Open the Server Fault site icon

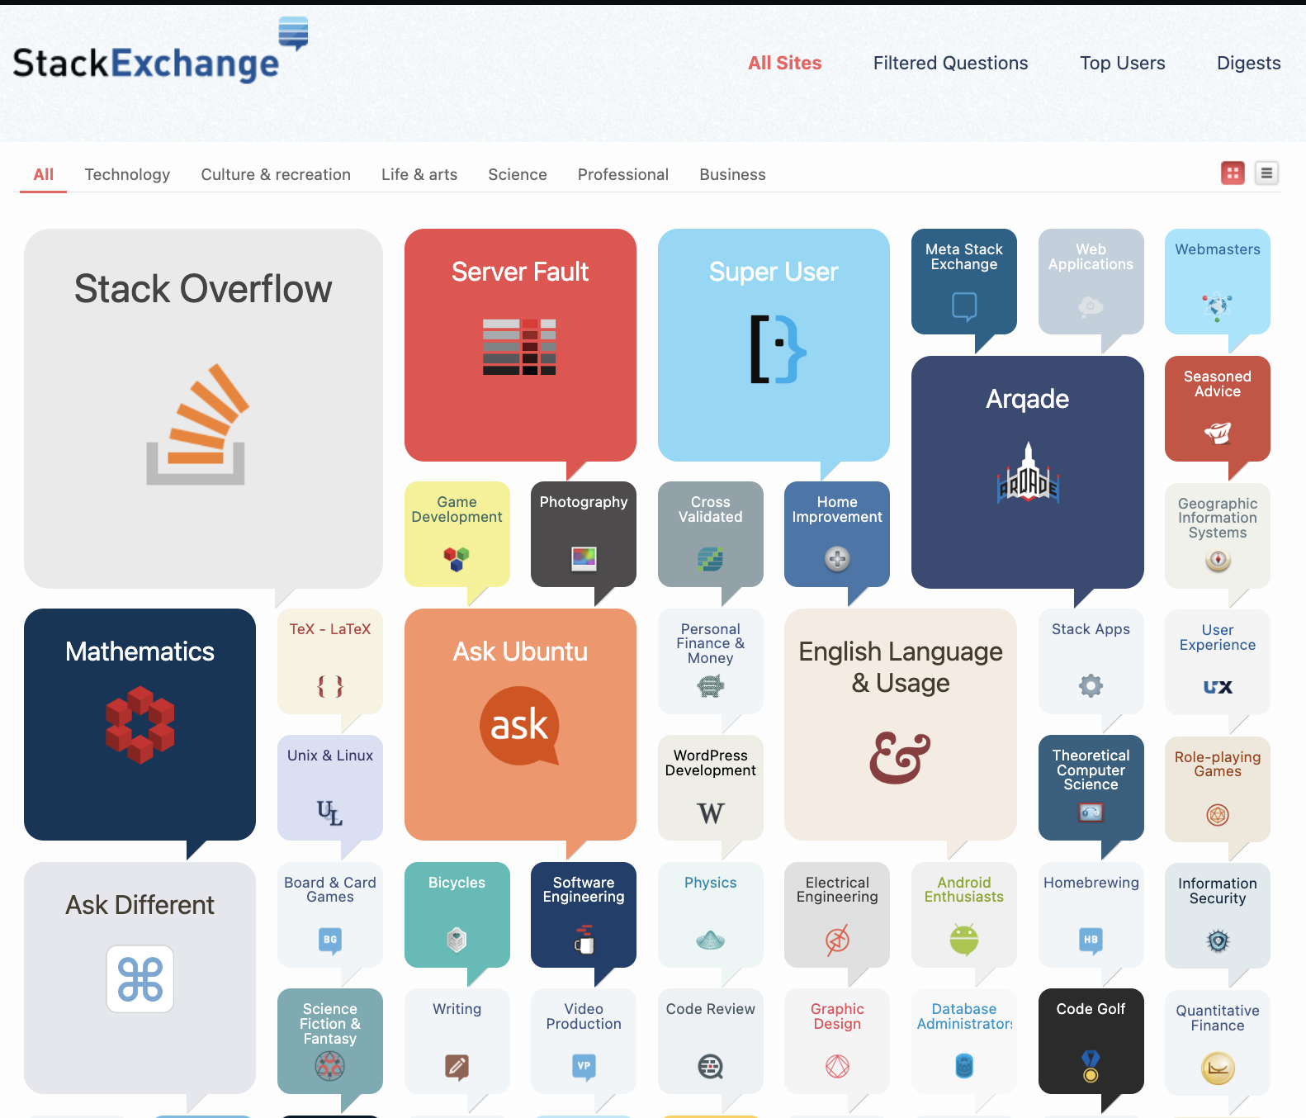[519, 347]
